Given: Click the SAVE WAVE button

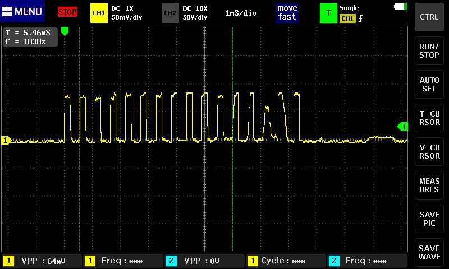Looking at the screenshot, I should coord(429,252).
